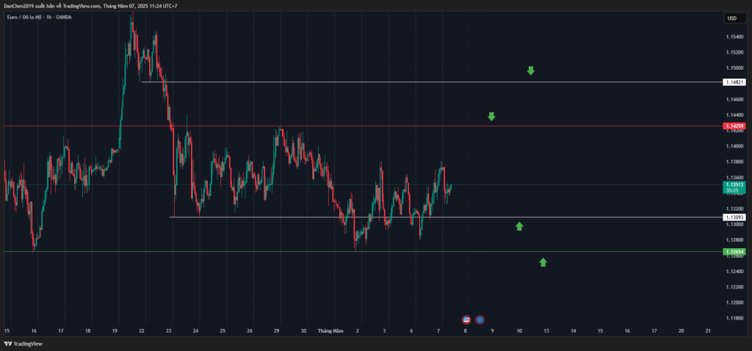Click the 1.15400 price axis label
Viewport: 752px width, 351px height.
point(734,37)
